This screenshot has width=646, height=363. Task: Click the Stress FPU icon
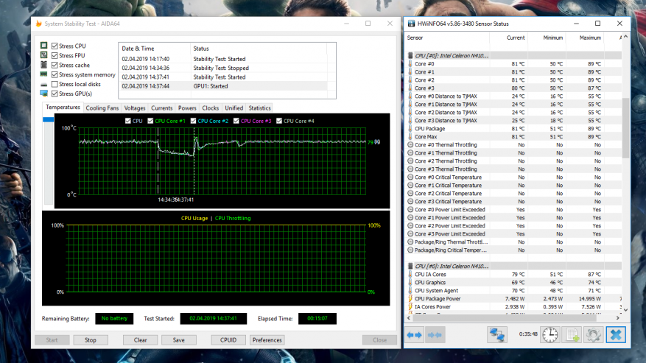pyautogui.click(x=43, y=54)
